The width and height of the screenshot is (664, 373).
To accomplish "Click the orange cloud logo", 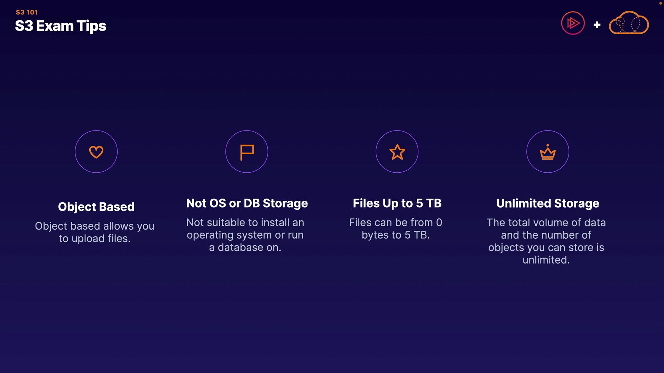I will (x=629, y=23).
